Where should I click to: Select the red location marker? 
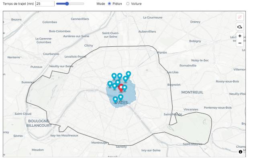point(120,87)
